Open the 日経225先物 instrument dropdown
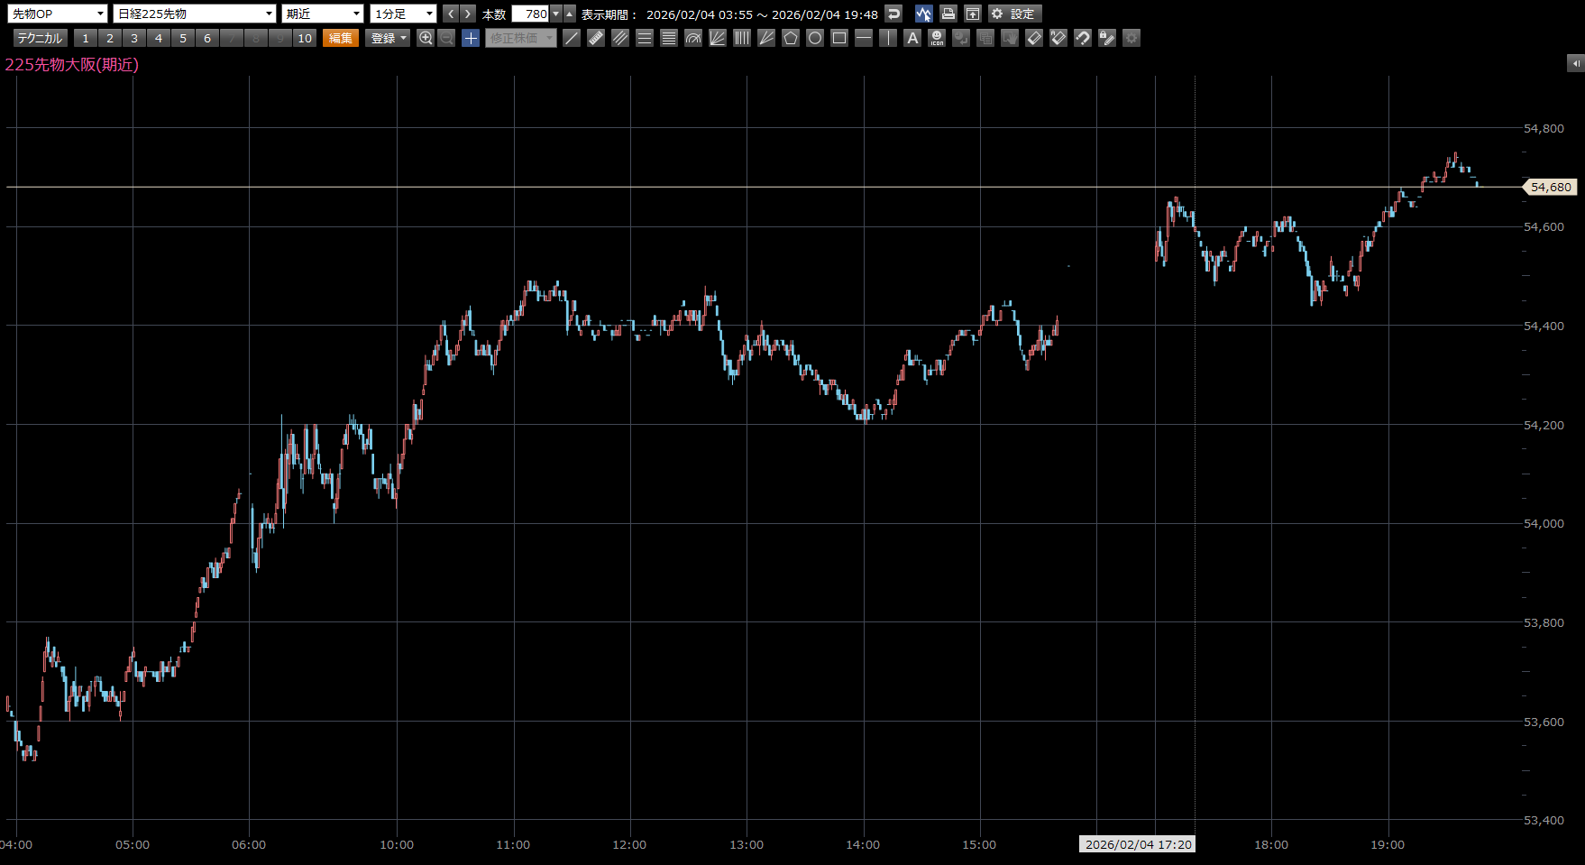Viewport: 1585px width, 865px height. click(195, 14)
